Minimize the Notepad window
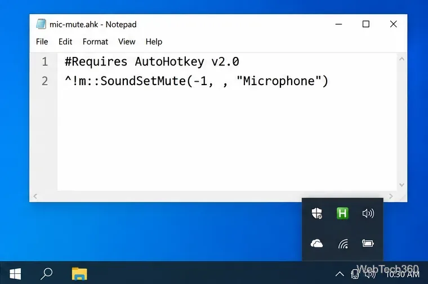The height and width of the screenshot is (284, 428). point(338,24)
